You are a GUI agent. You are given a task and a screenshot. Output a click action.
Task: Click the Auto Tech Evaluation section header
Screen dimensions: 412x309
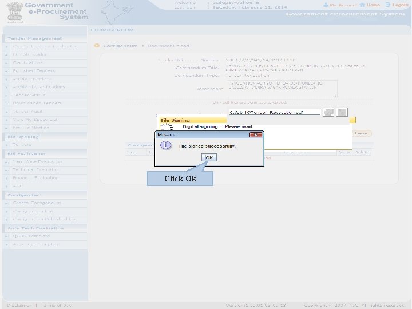pos(35,228)
